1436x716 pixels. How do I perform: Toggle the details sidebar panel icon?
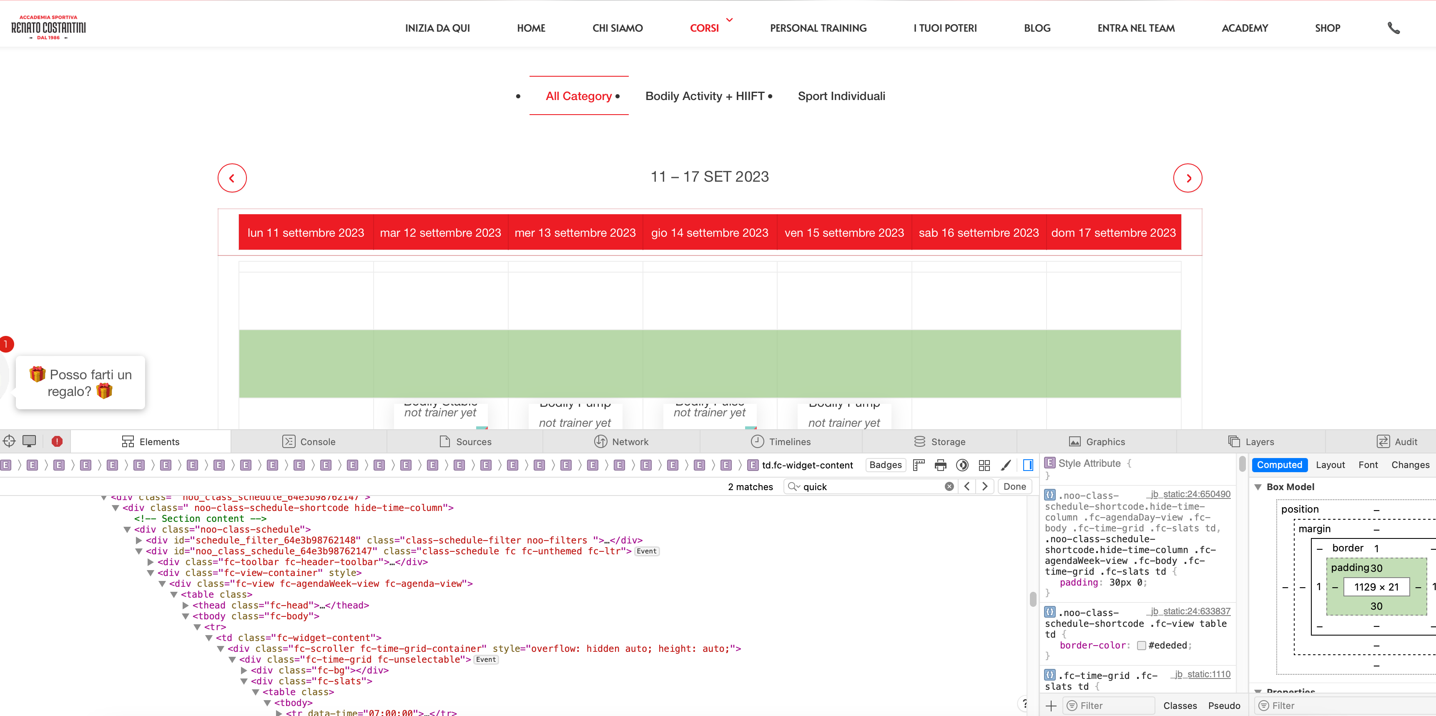click(x=1028, y=465)
